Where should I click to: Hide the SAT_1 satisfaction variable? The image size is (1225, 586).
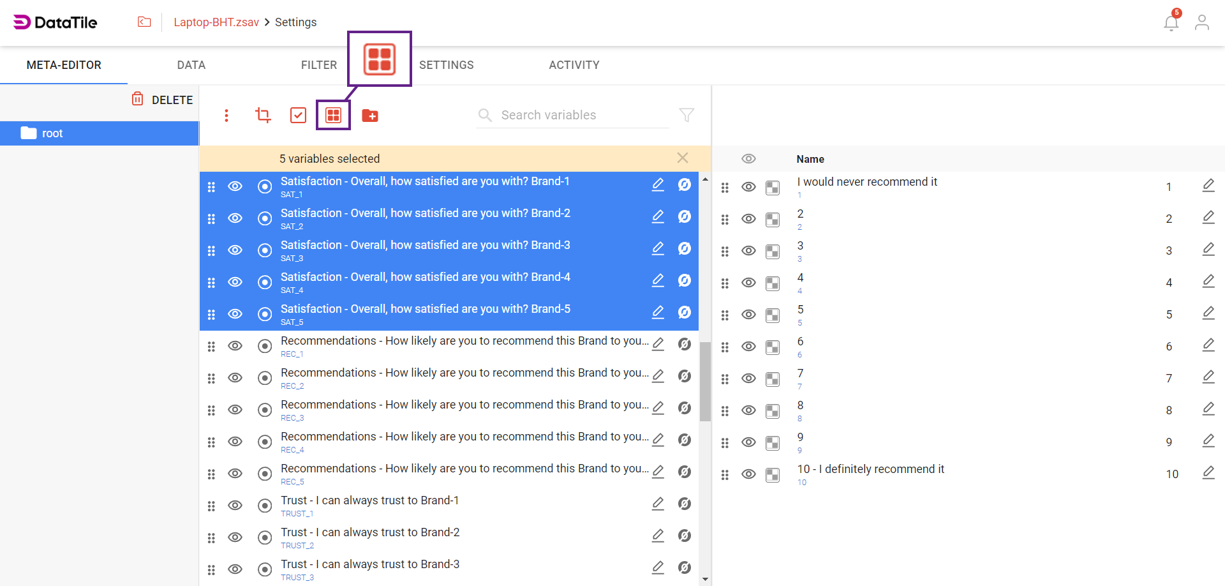click(x=235, y=186)
